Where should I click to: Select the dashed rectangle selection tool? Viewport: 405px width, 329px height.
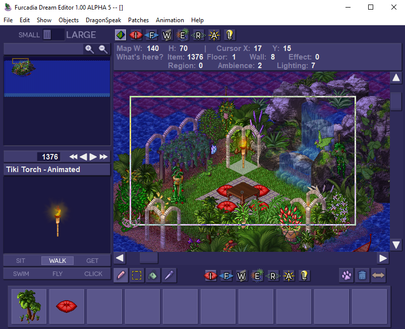tap(137, 275)
